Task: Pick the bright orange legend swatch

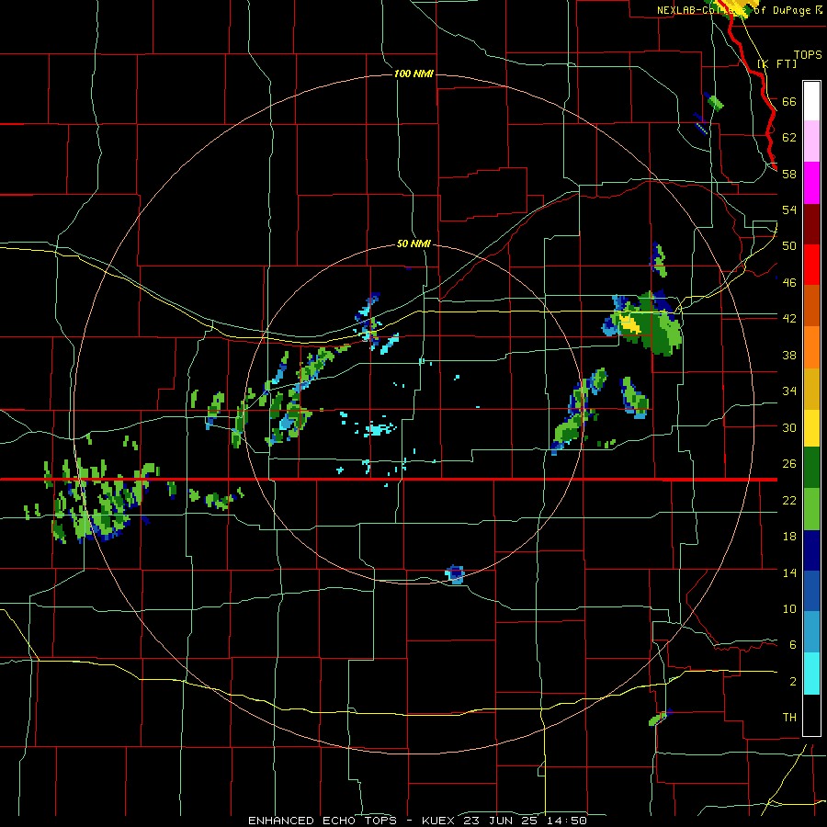Action: tap(811, 346)
